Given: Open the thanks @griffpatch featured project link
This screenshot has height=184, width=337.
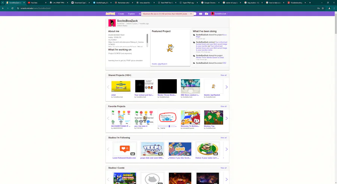Looking at the screenshot, I should pyautogui.click(x=160, y=64).
